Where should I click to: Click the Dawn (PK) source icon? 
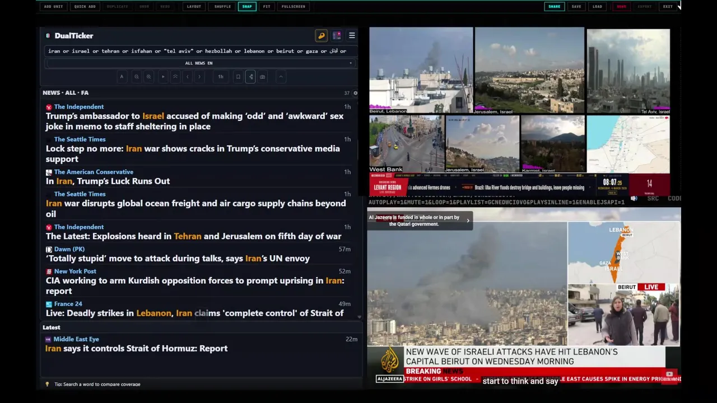[x=49, y=249]
